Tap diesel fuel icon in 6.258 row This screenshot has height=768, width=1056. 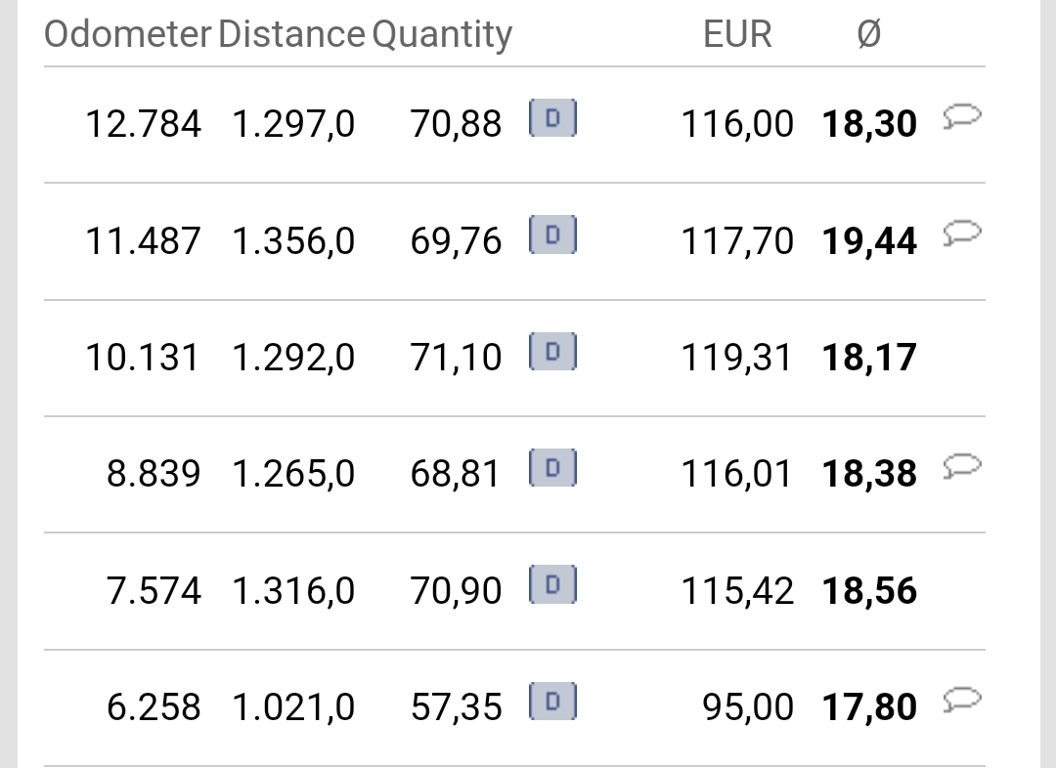552,702
